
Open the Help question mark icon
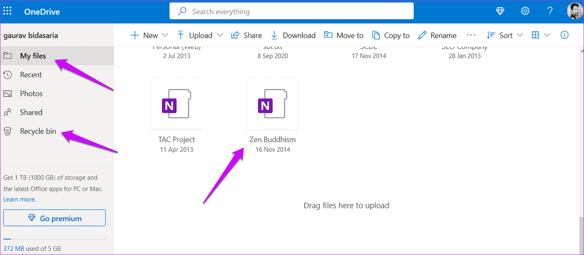[x=550, y=11]
